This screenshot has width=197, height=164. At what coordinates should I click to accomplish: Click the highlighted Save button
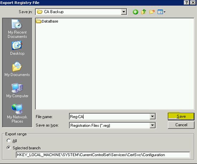tap(181, 116)
